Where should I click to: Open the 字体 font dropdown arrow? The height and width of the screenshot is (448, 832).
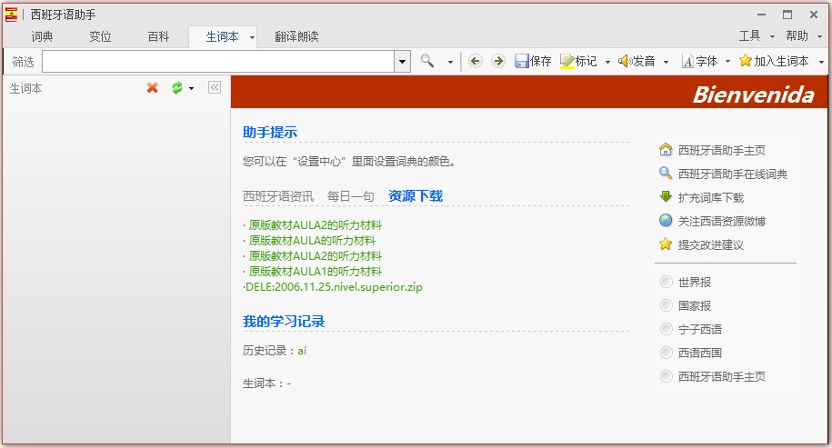tap(727, 62)
